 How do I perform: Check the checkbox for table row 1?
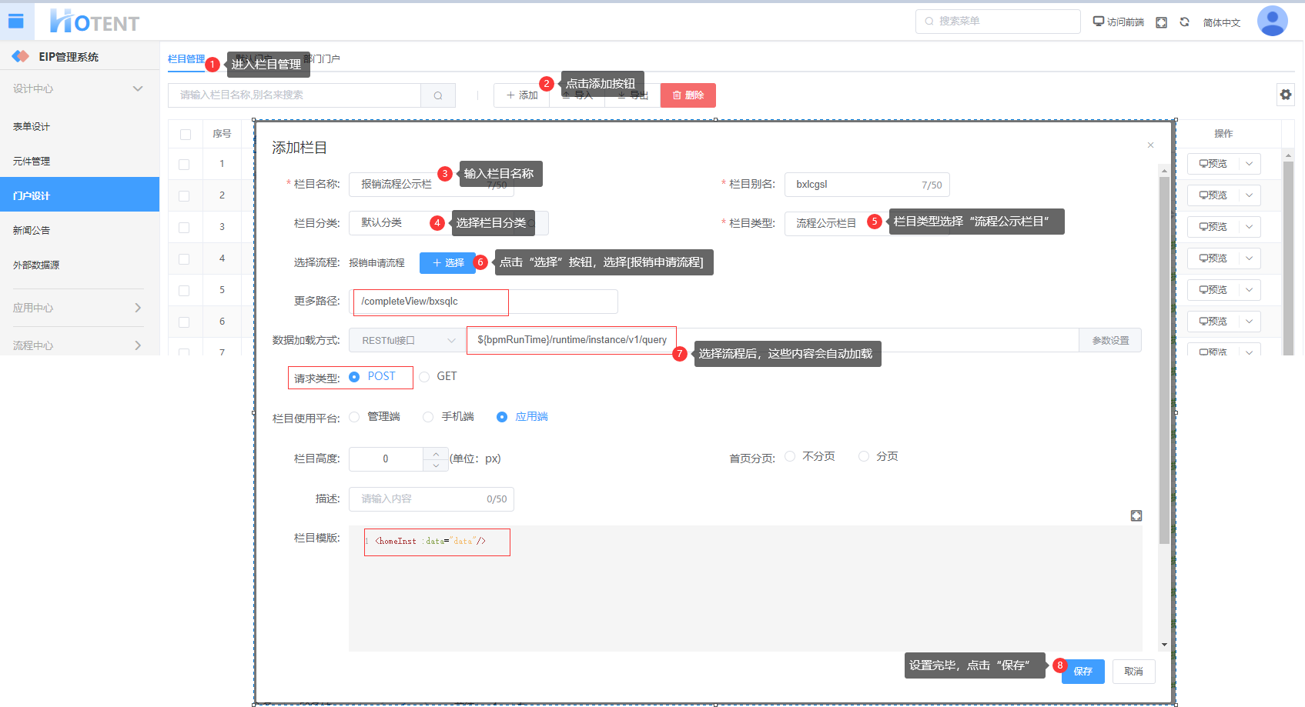pyautogui.click(x=184, y=164)
